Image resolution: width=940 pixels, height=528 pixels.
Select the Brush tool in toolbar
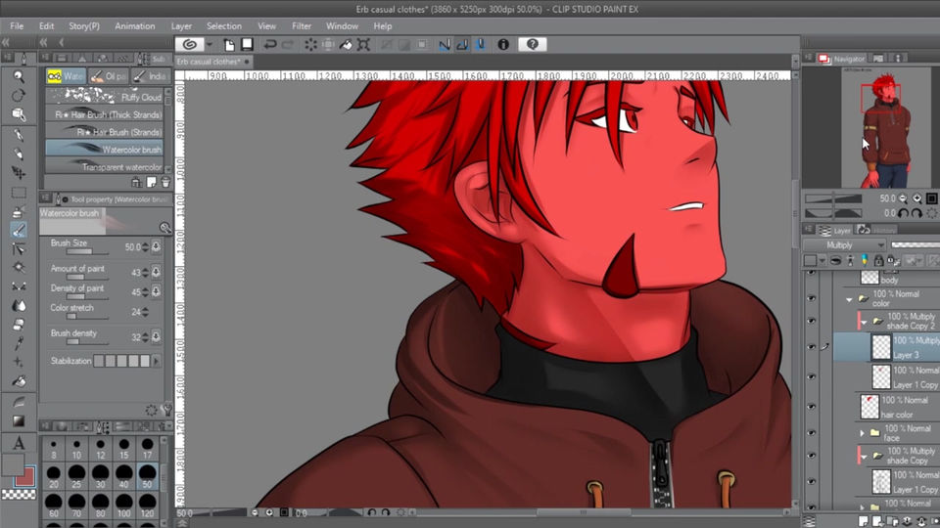point(19,230)
